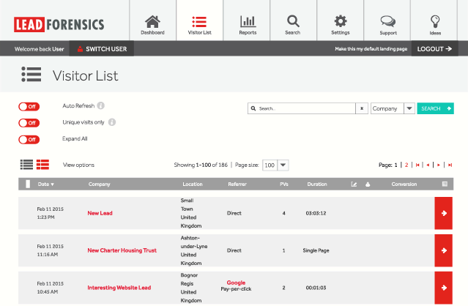Turn on Expand All toggle
The width and height of the screenshot is (468, 306).
click(x=29, y=139)
